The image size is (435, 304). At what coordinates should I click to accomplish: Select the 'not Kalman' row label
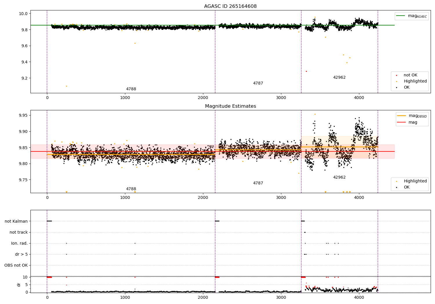point(16,221)
